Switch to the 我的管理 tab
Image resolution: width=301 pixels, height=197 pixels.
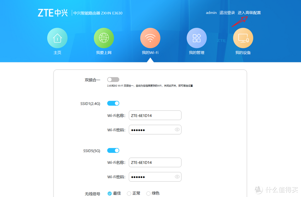point(196,52)
